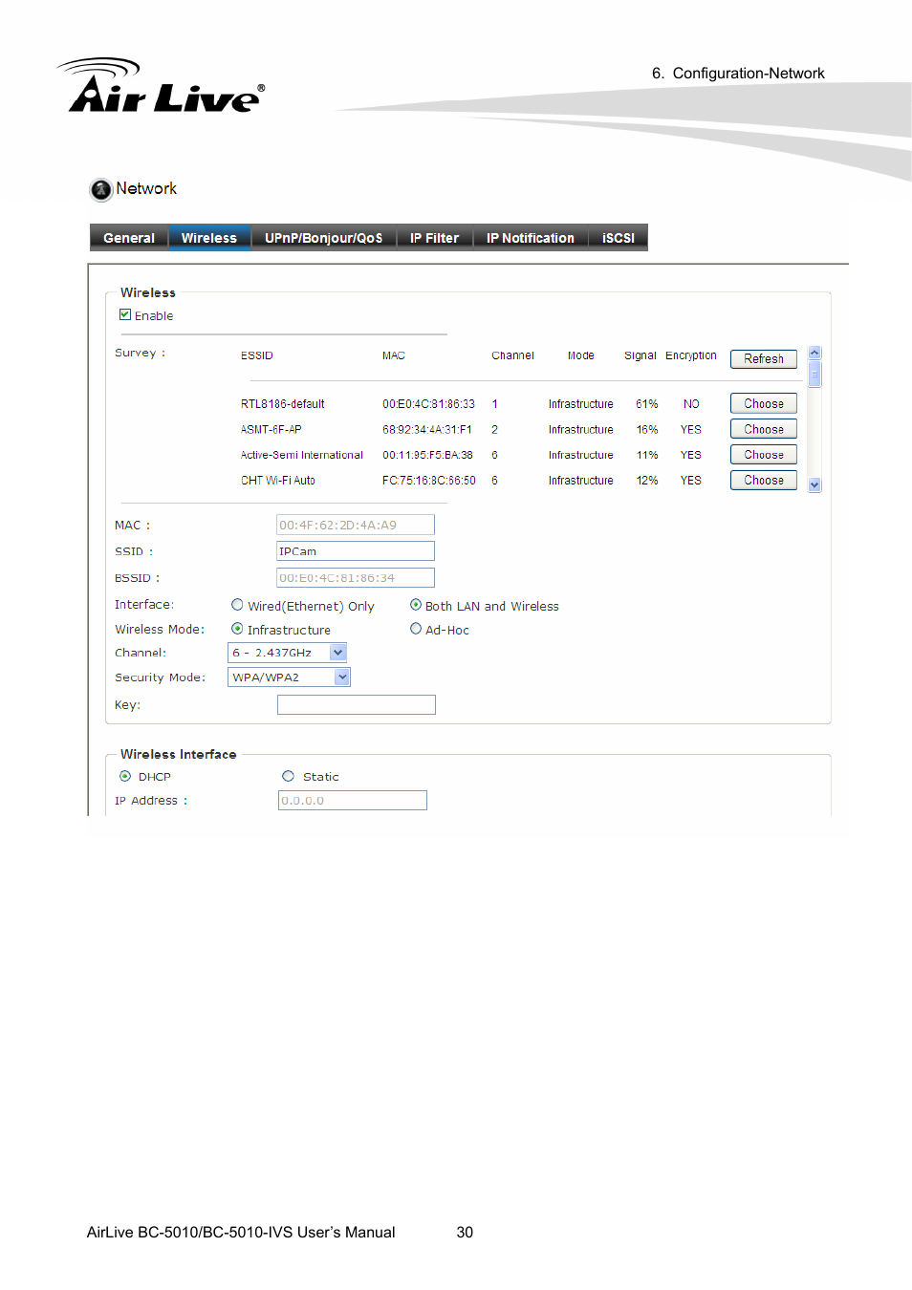Viewport: 912px width, 1290px height.
Task: Click the Key input field
Action: (357, 704)
